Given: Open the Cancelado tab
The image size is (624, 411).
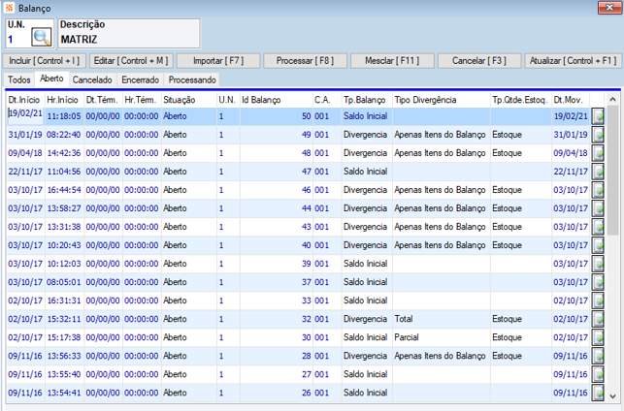Looking at the screenshot, I should click(x=92, y=79).
